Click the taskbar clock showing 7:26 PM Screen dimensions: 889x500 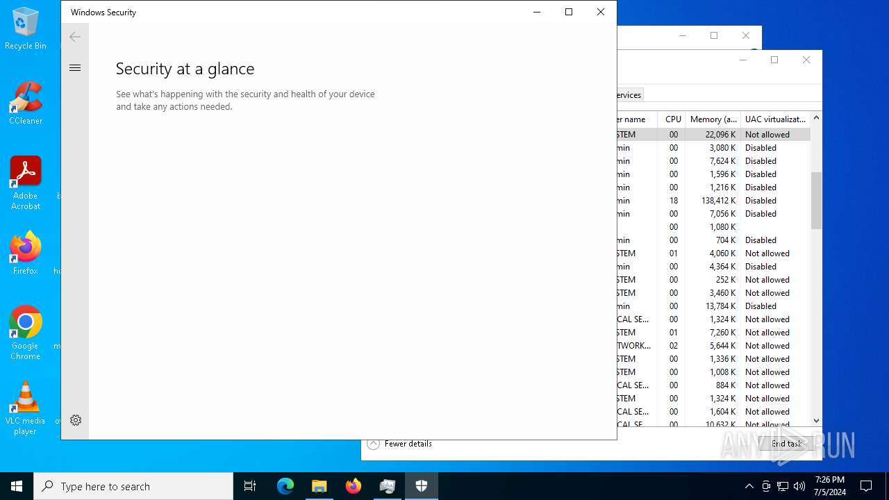[x=830, y=486]
